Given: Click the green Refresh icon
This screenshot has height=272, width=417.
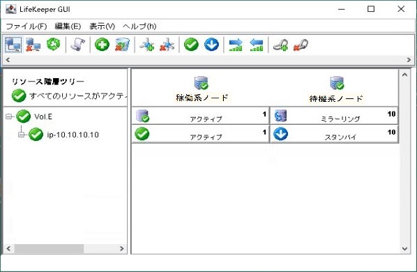Looking at the screenshot, I should 54,44.
